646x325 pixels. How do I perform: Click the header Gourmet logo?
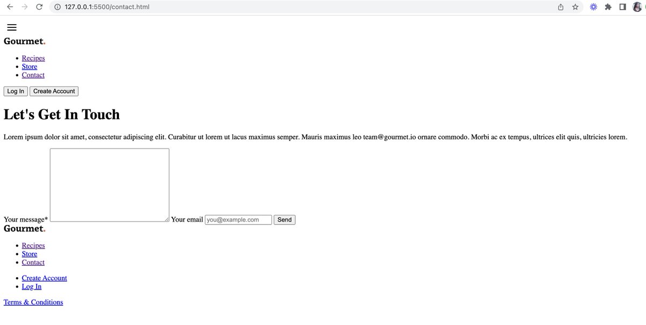25,41
